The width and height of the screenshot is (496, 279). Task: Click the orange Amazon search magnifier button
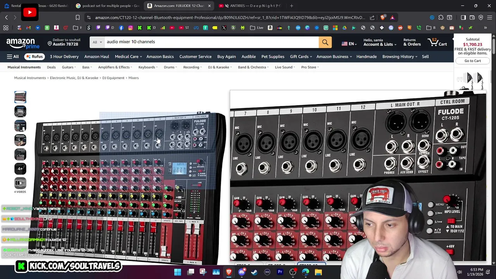325,42
